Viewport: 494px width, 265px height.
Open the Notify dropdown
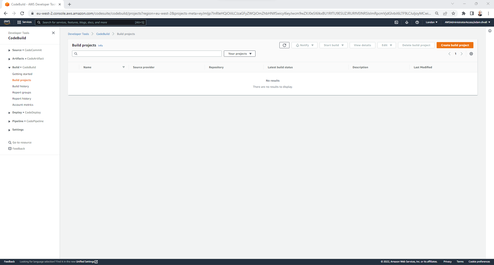click(x=304, y=45)
